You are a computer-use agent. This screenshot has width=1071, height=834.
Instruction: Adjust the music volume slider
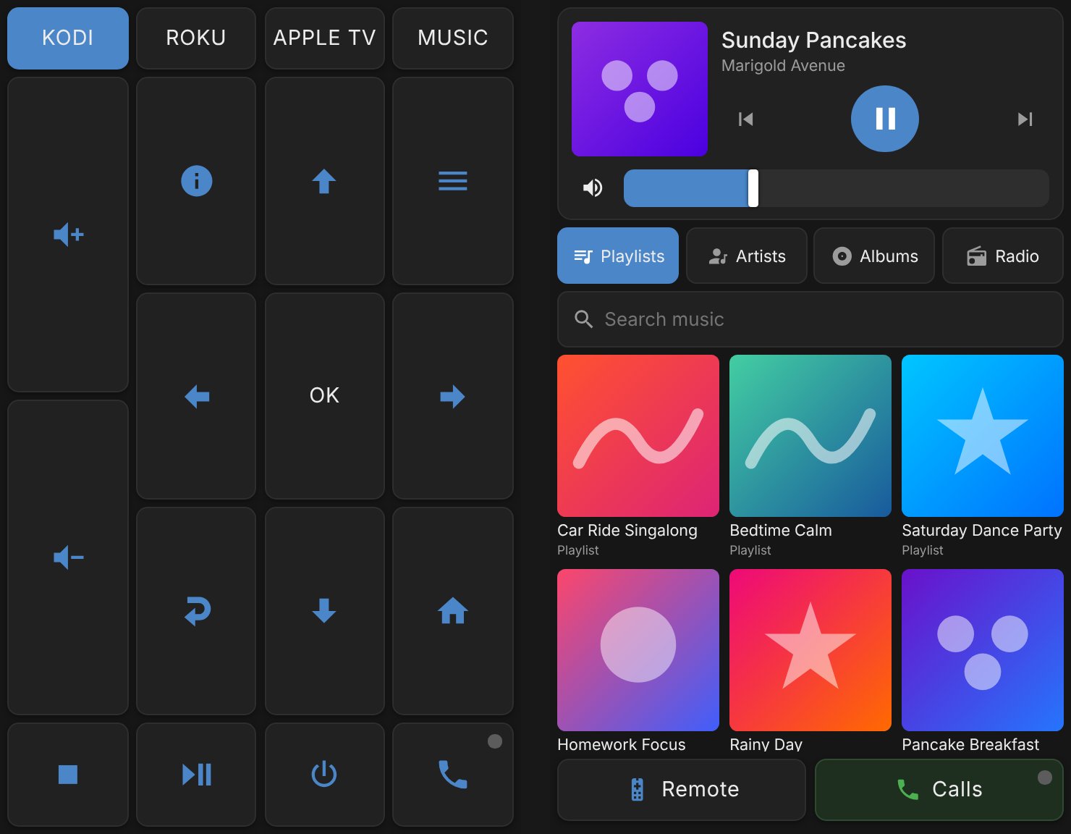(837, 188)
